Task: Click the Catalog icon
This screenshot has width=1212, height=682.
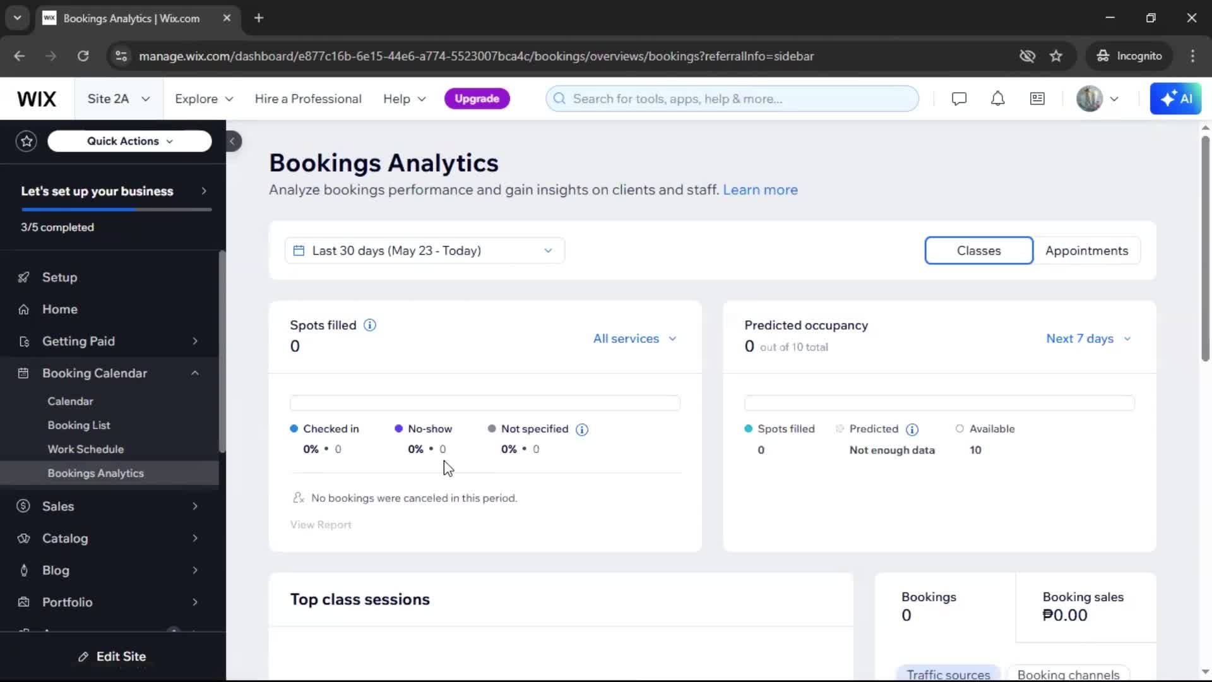Action: pyautogui.click(x=23, y=538)
